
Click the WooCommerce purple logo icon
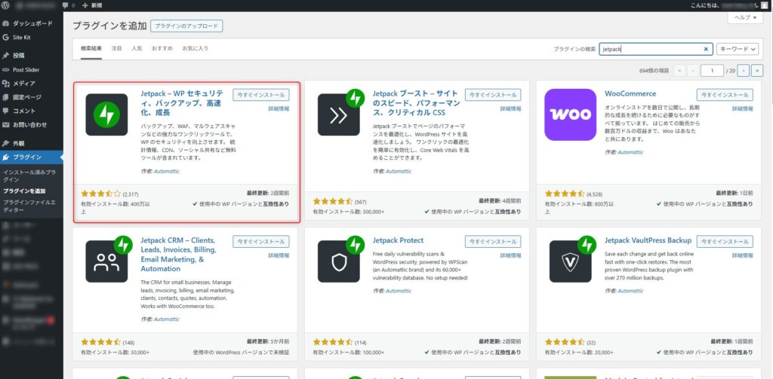(571, 115)
